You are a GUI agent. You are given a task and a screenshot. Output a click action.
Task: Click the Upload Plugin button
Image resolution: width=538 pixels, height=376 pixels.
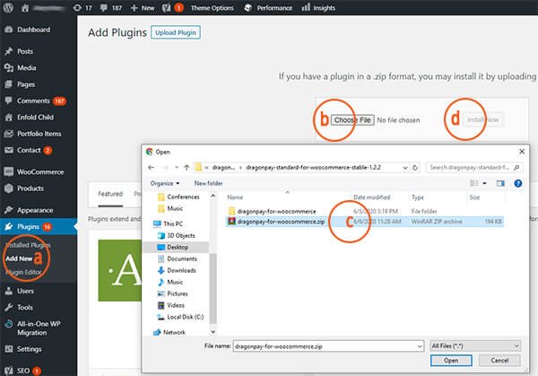176,33
